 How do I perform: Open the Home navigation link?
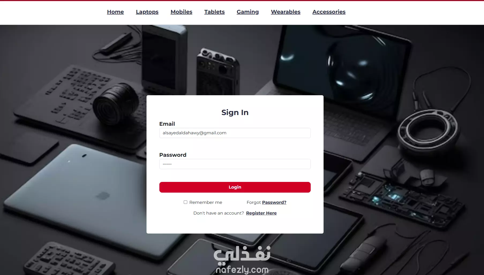[115, 12]
